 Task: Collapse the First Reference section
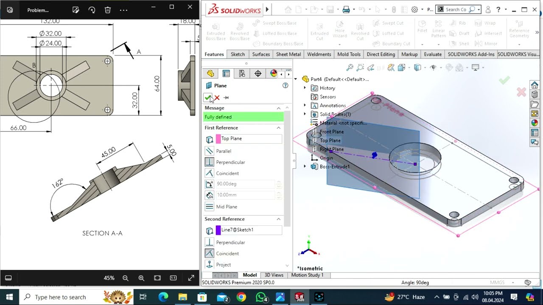[279, 128]
